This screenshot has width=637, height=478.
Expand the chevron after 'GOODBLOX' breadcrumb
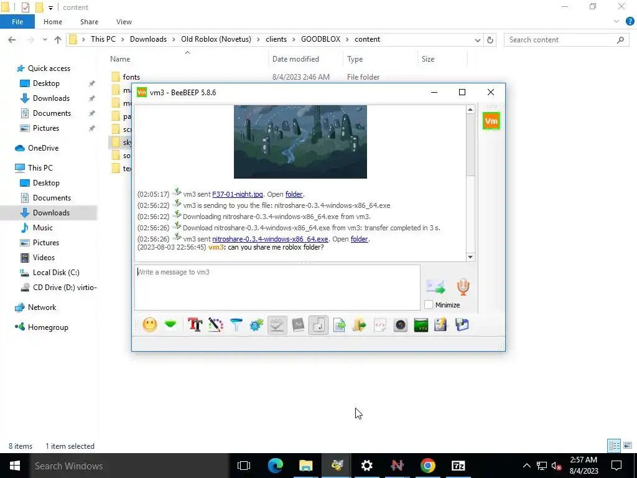click(347, 39)
